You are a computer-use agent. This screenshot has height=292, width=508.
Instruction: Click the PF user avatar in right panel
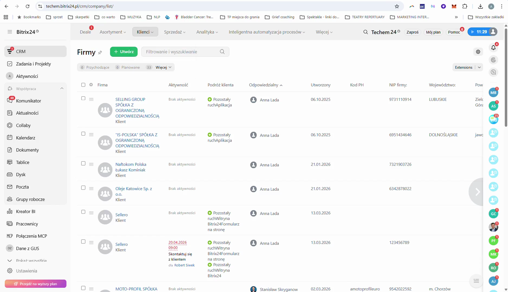coord(493,241)
